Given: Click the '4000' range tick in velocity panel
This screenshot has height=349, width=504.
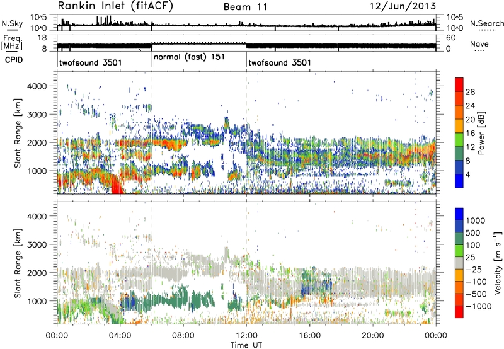Looking at the screenshot, I should [x=37, y=216].
